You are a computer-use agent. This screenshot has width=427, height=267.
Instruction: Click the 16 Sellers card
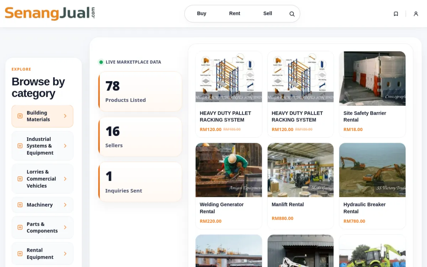[x=140, y=137]
